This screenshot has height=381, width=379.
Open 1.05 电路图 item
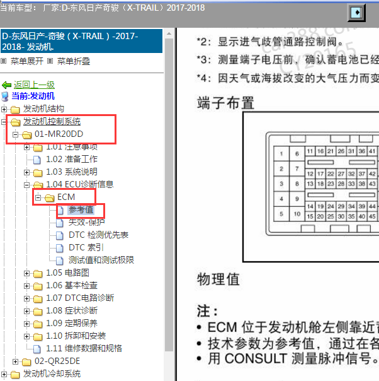[67, 273]
